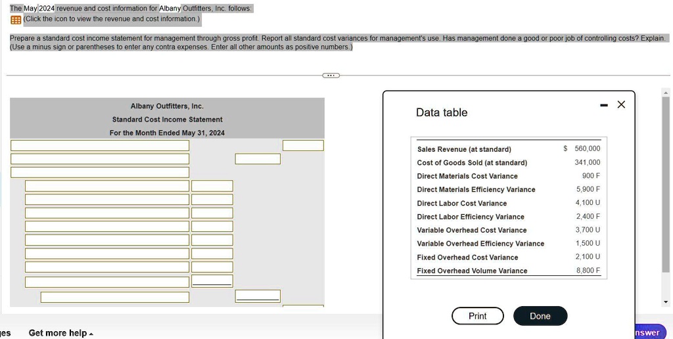The height and width of the screenshot is (339, 673).
Task: Click the 560,000 sales revenue value
Action: pos(587,148)
